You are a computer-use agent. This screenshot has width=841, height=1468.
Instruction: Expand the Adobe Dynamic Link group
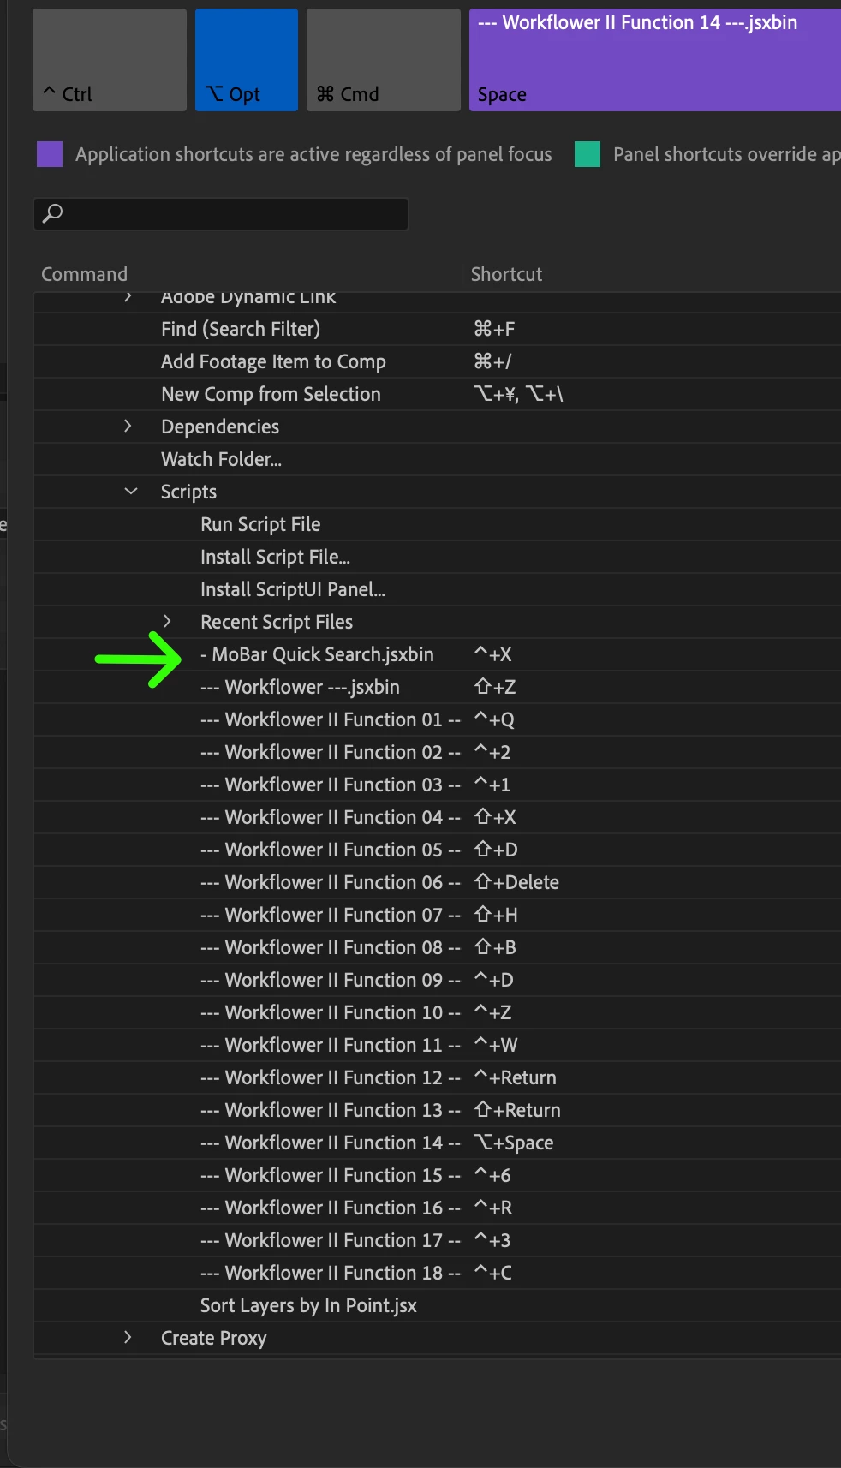[x=128, y=297]
